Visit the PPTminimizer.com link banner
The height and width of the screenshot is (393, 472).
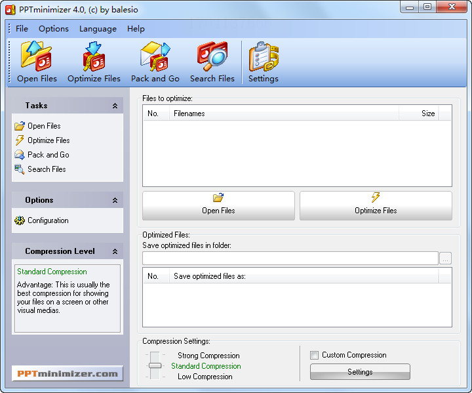coord(68,374)
